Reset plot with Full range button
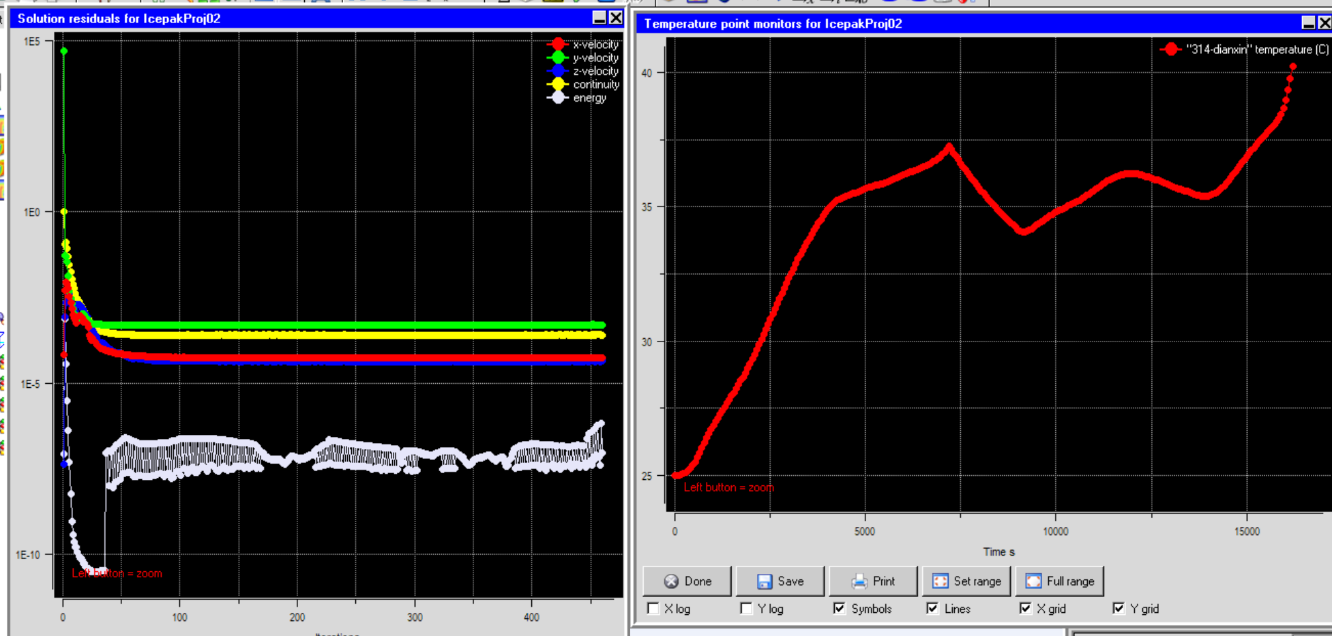The width and height of the screenshot is (1332, 636). (1060, 581)
